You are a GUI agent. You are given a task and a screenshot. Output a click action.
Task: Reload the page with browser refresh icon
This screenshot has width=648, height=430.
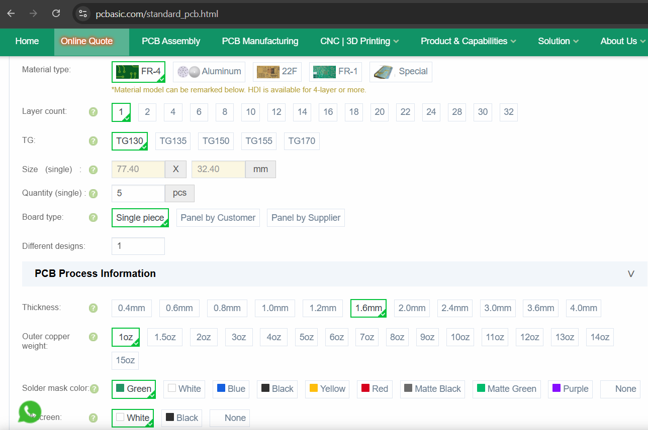[56, 14]
